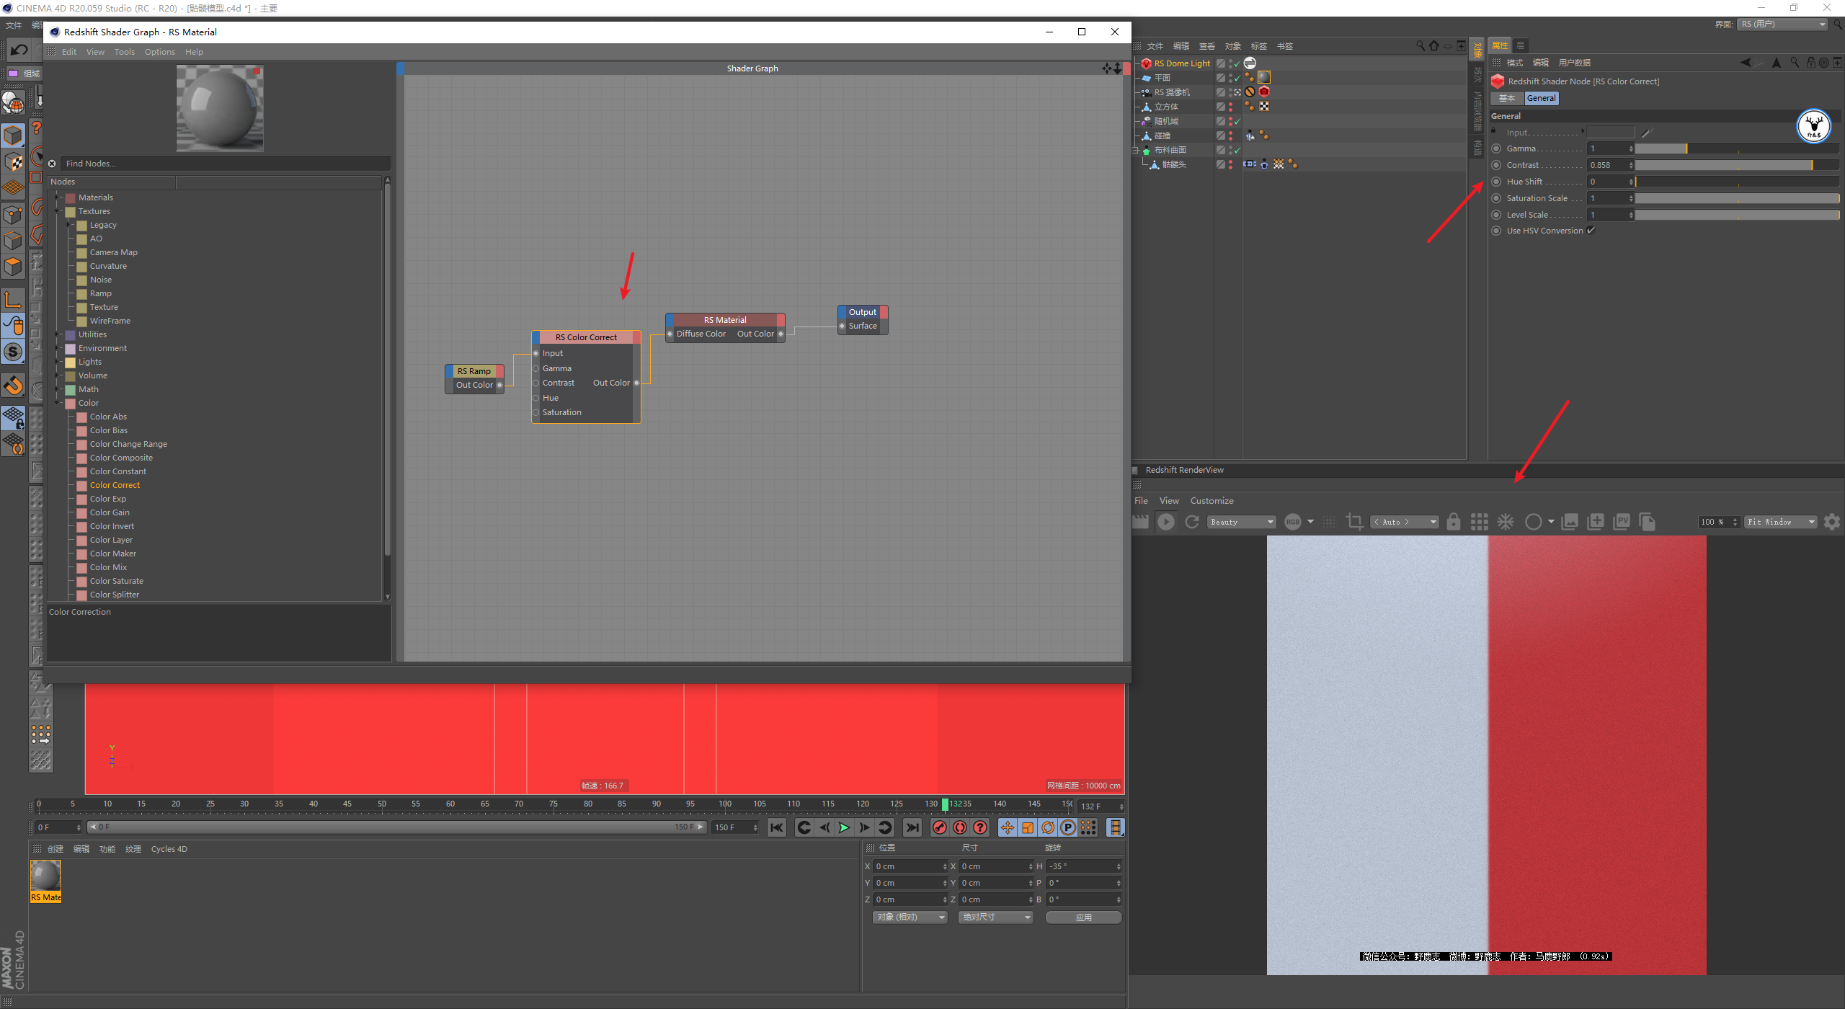Expand the Materials node folder
This screenshot has height=1009, width=1845.
point(58,197)
